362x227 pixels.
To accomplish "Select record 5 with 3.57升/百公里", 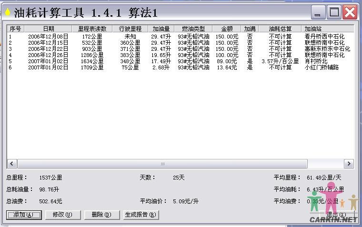I will pos(280,61).
